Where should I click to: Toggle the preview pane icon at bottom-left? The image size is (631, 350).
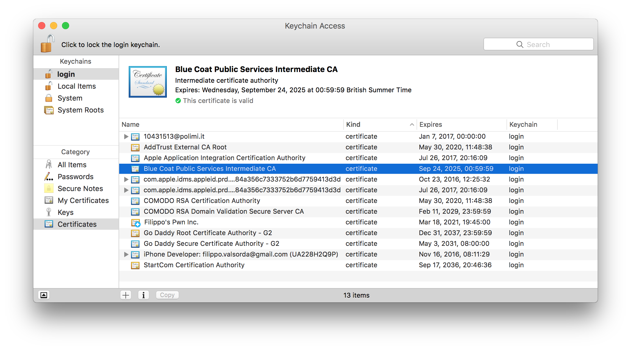(43, 295)
